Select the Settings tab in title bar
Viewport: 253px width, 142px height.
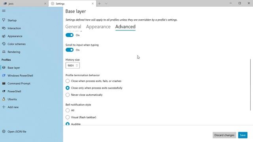coord(72,4)
